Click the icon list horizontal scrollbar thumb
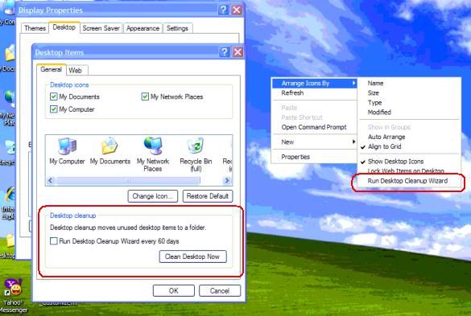The width and height of the screenshot is (471, 316). [x=128, y=180]
